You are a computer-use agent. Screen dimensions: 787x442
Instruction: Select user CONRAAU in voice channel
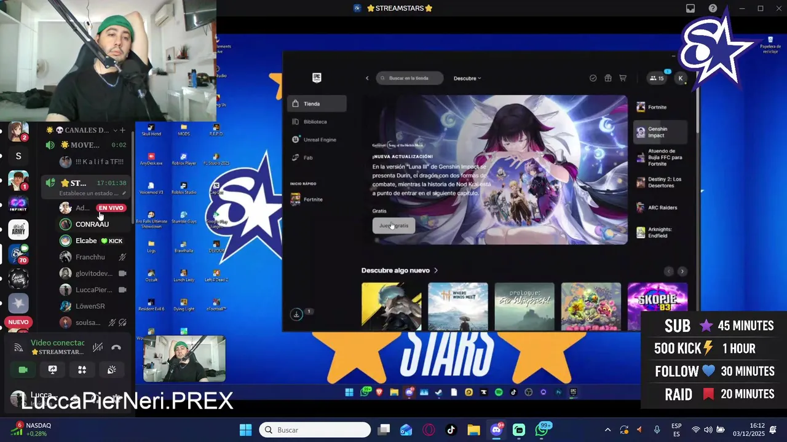pyautogui.click(x=92, y=224)
